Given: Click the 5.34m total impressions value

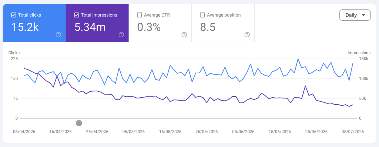Looking at the screenshot, I should coord(90,27).
